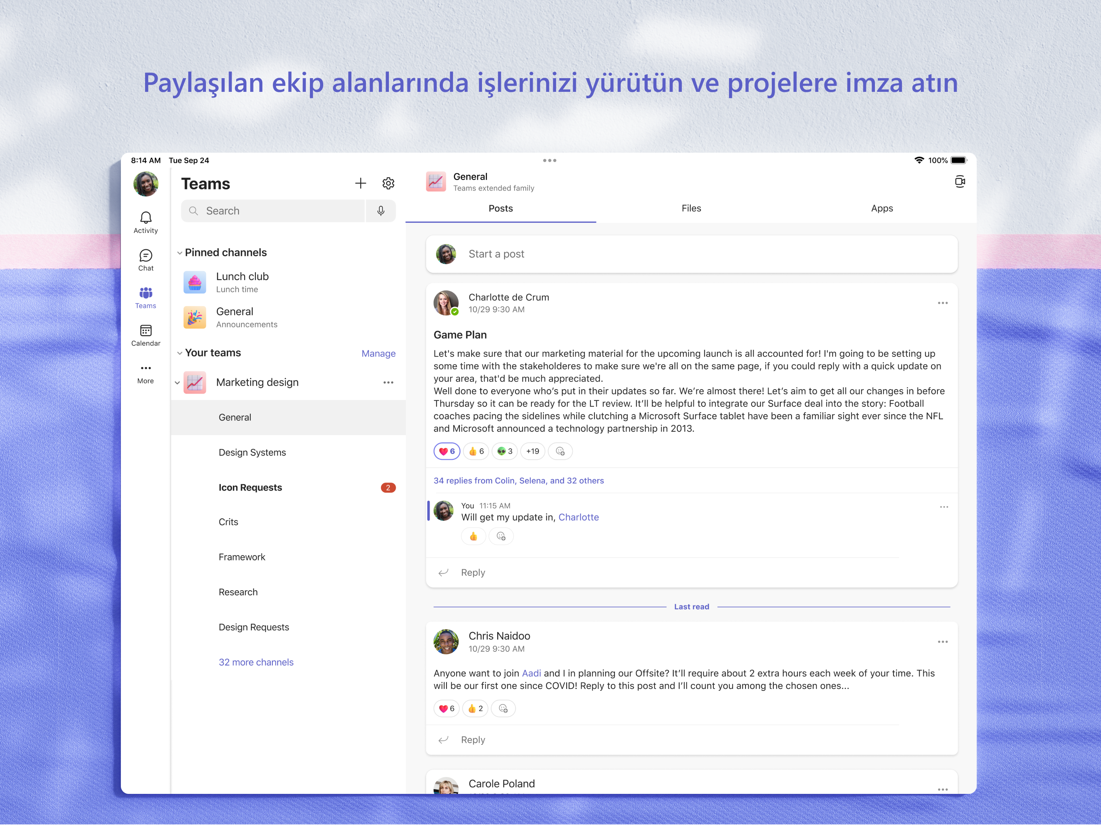Show 32 more channels
This screenshot has height=825, width=1101.
(x=256, y=662)
